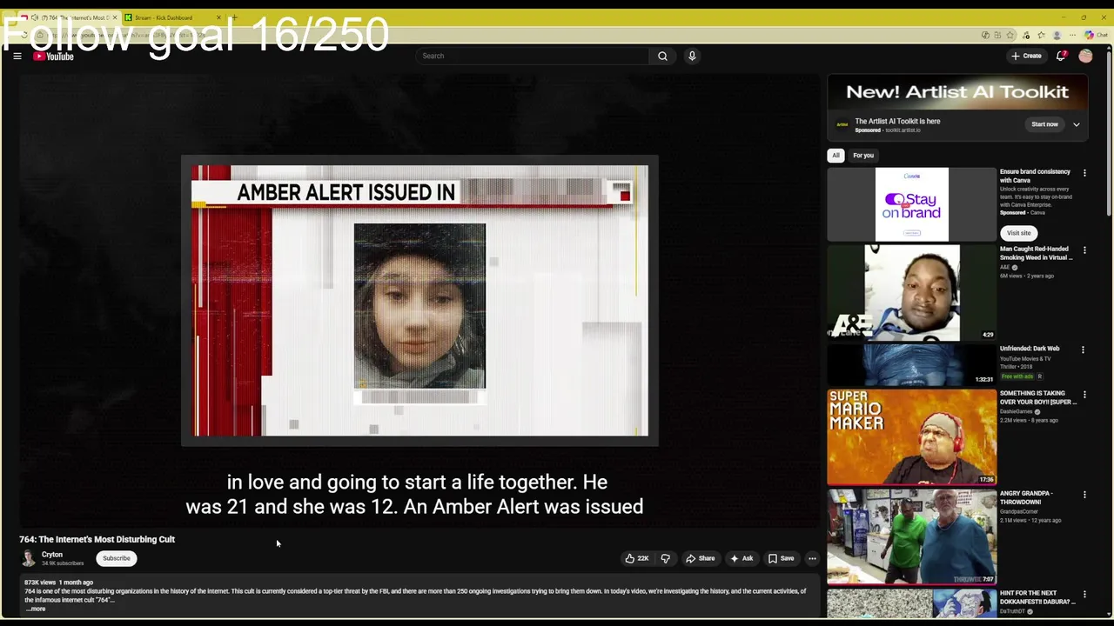Open options for ANGRY GRANDPA video
The height and width of the screenshot is (626, 1114).
pyautogui.click(x=1084, y=495)
